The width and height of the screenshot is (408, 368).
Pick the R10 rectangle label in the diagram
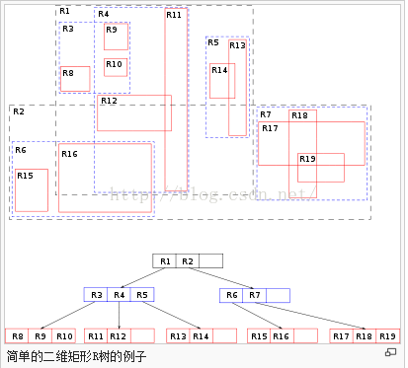(114, 64)
